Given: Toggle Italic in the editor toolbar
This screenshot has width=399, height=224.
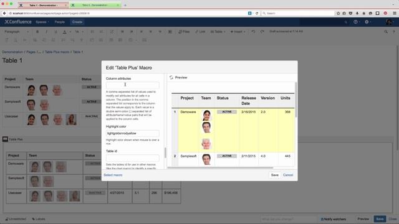Looking at the screenshot, I should tap(47, 32).
